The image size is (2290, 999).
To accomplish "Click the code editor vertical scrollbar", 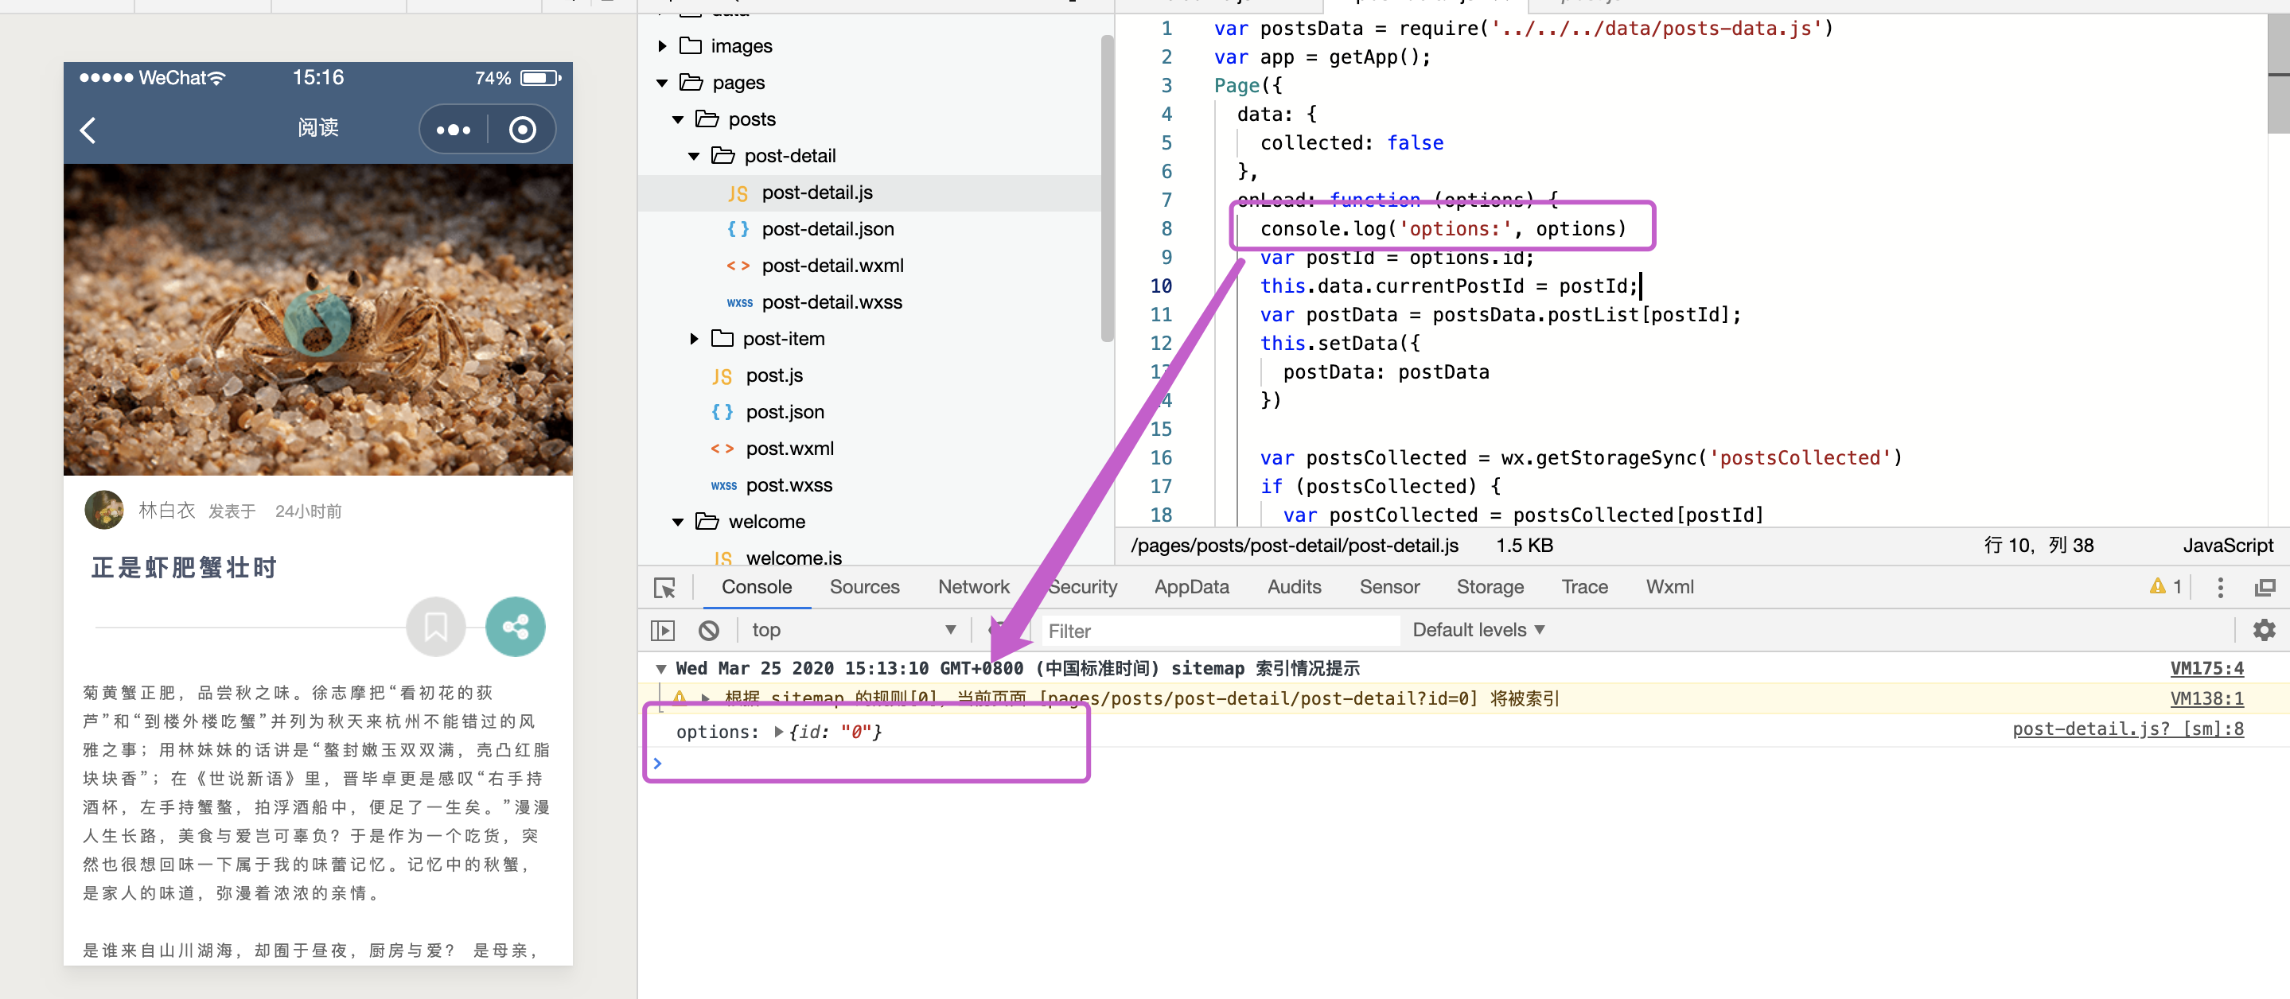I will click(2278, 73).
